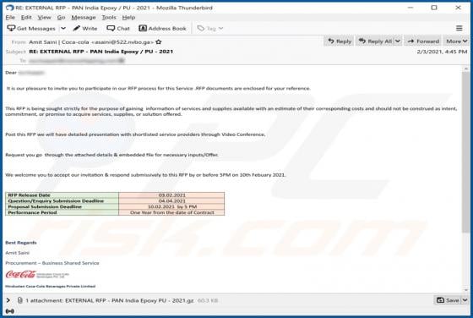Screen dimensions: 473x318
Task: Reply to this email
Action: [x=340, y=41]
